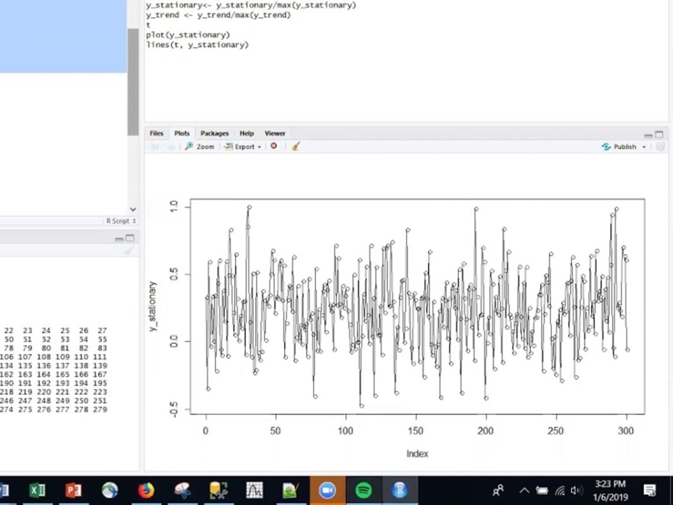Viewport: 673px width, 505px height.
Task: Remove the current plot
Action: tap(272, 146)
